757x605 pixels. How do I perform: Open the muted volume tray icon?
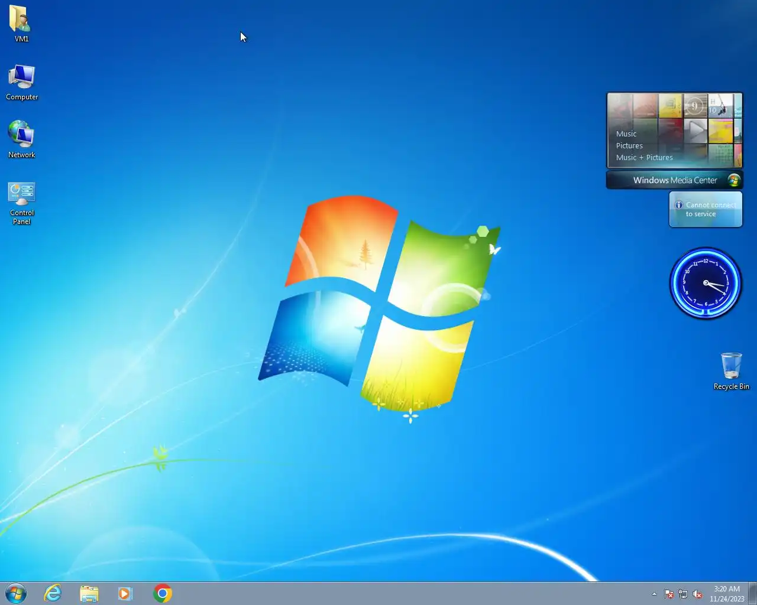tap(697, 594)
